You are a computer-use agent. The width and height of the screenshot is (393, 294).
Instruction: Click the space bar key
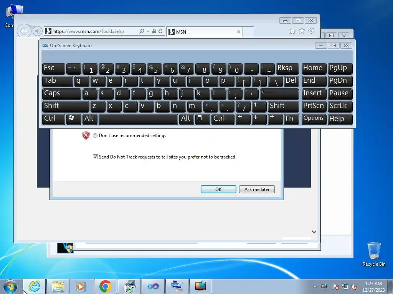point(138,119)
